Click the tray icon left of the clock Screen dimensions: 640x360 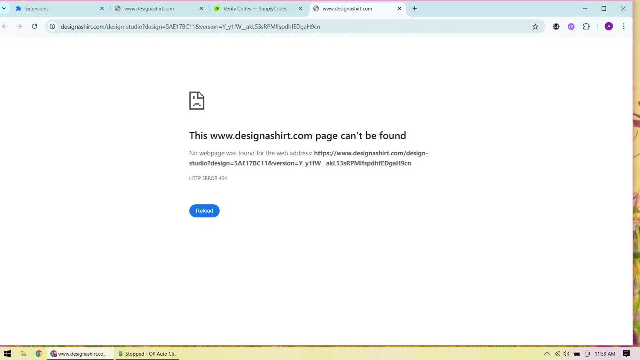pyautogui.click(x=587, y=354)
